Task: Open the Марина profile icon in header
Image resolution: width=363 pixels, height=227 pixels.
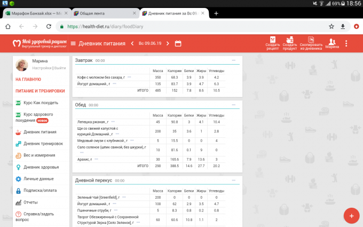Action: [x=332, y=42]
